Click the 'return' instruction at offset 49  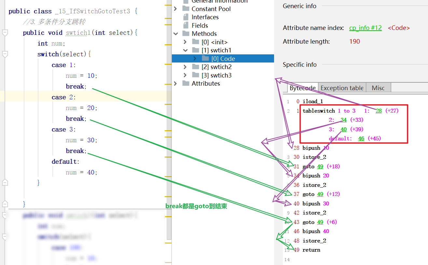pyautogui.click(x=311, y=250)
